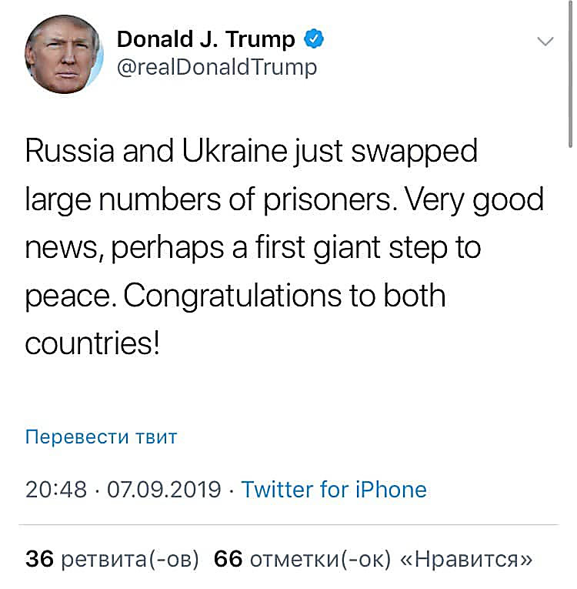Click the Перевести твит link
This screenshot has height=589, width=577.
101,437
